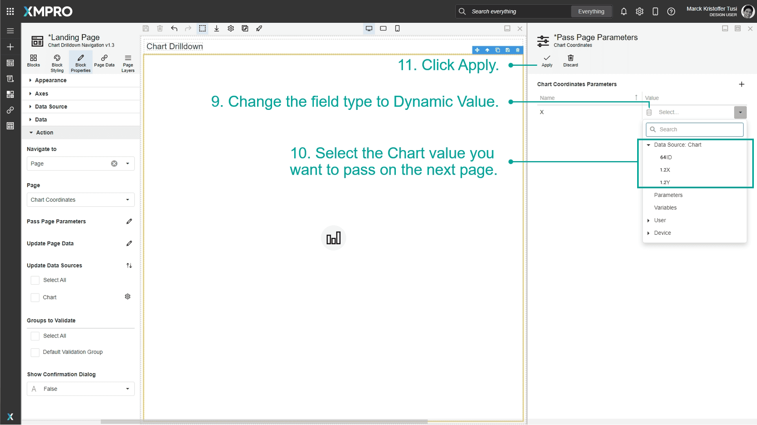Change Show Confirmation Dialog from False
757x425 pixels.
coord(80,389)
